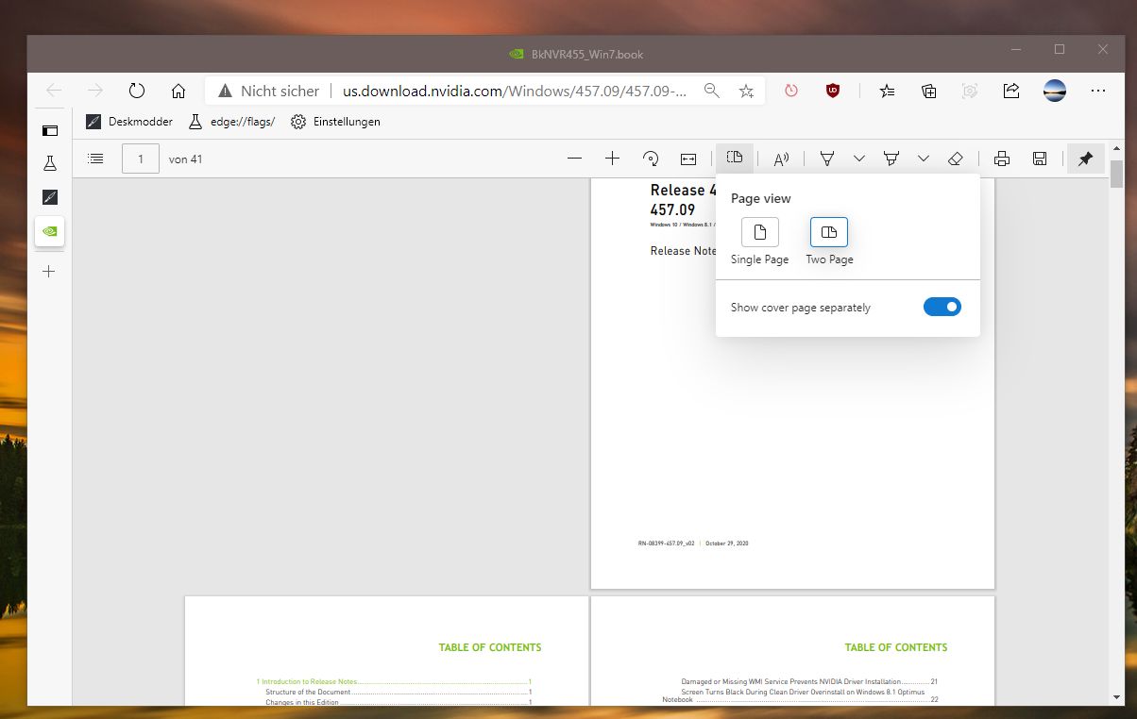Select the Erase tool
This screenshot has width=1137, height=719.
click(x=955, y=159)
